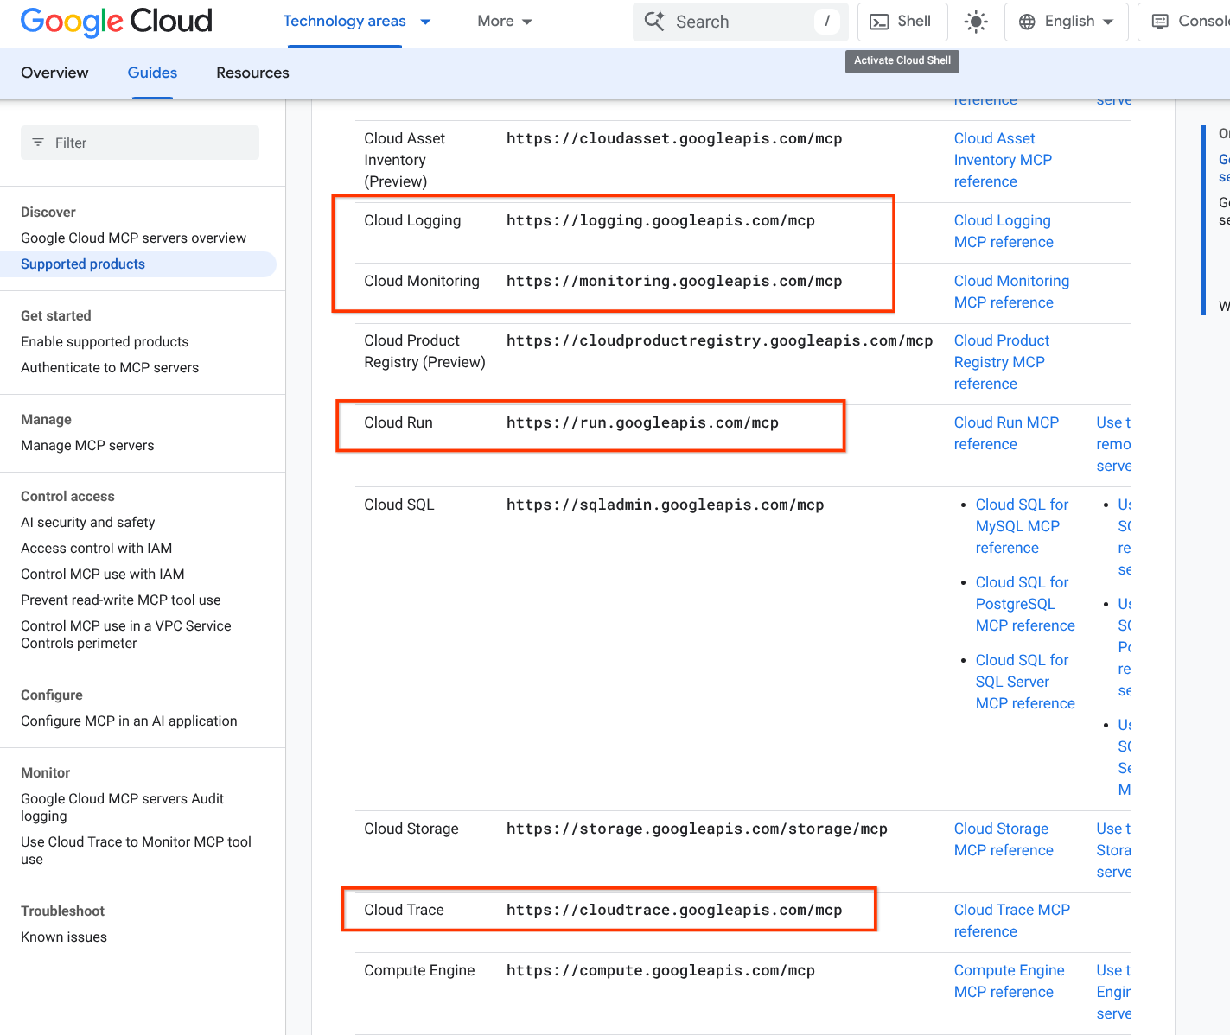The width and height of the screenshot is (1230, 1035).
Task: Click the Cloud Storage product name cell
Action: click(411, 829)
